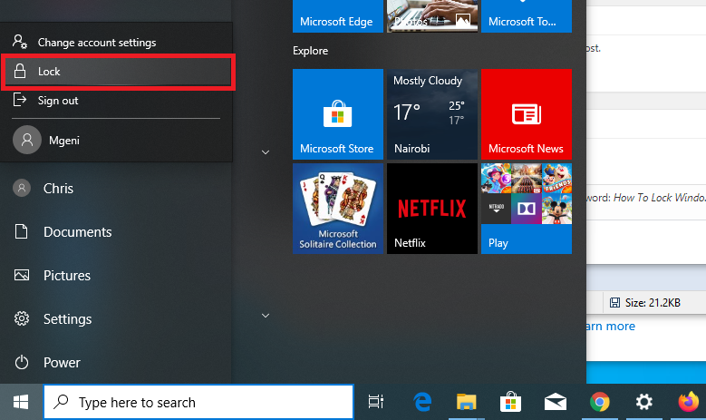Select Sign out from account menu
This screenshot has height=420, width=706.
point(116,100)
